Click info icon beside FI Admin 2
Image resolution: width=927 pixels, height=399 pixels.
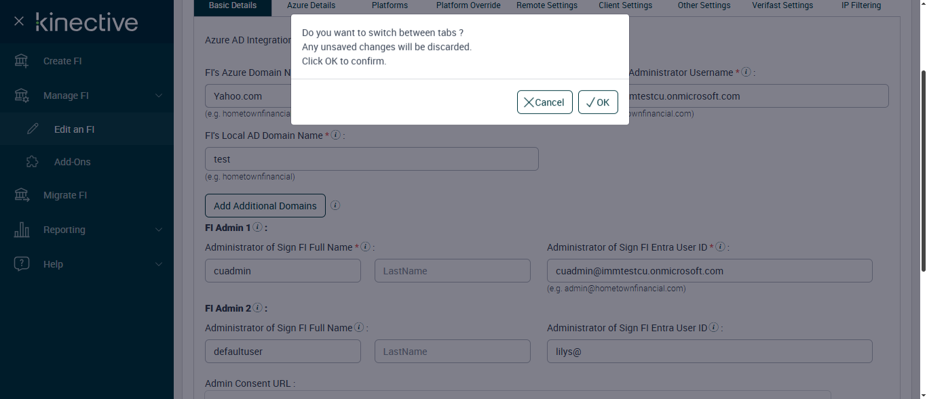[258, 308]
